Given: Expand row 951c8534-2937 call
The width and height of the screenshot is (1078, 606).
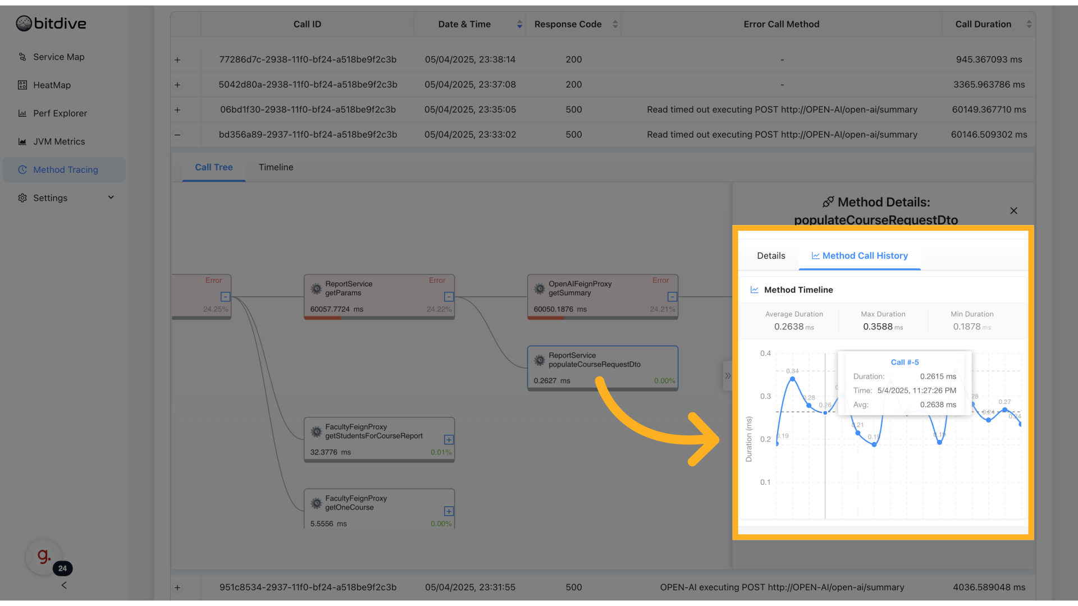Looking at the screenshot, I should [177, 587].
